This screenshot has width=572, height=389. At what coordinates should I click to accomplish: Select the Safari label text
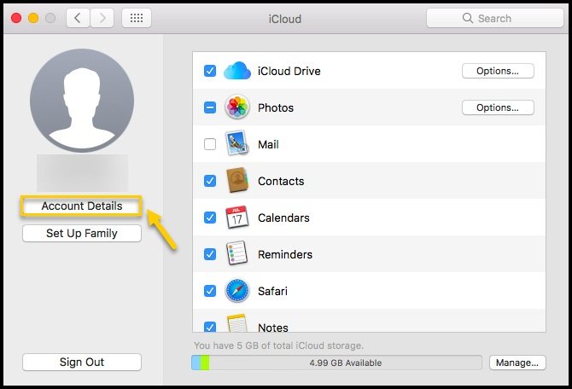pyautogui.click(x=272, y=291)
